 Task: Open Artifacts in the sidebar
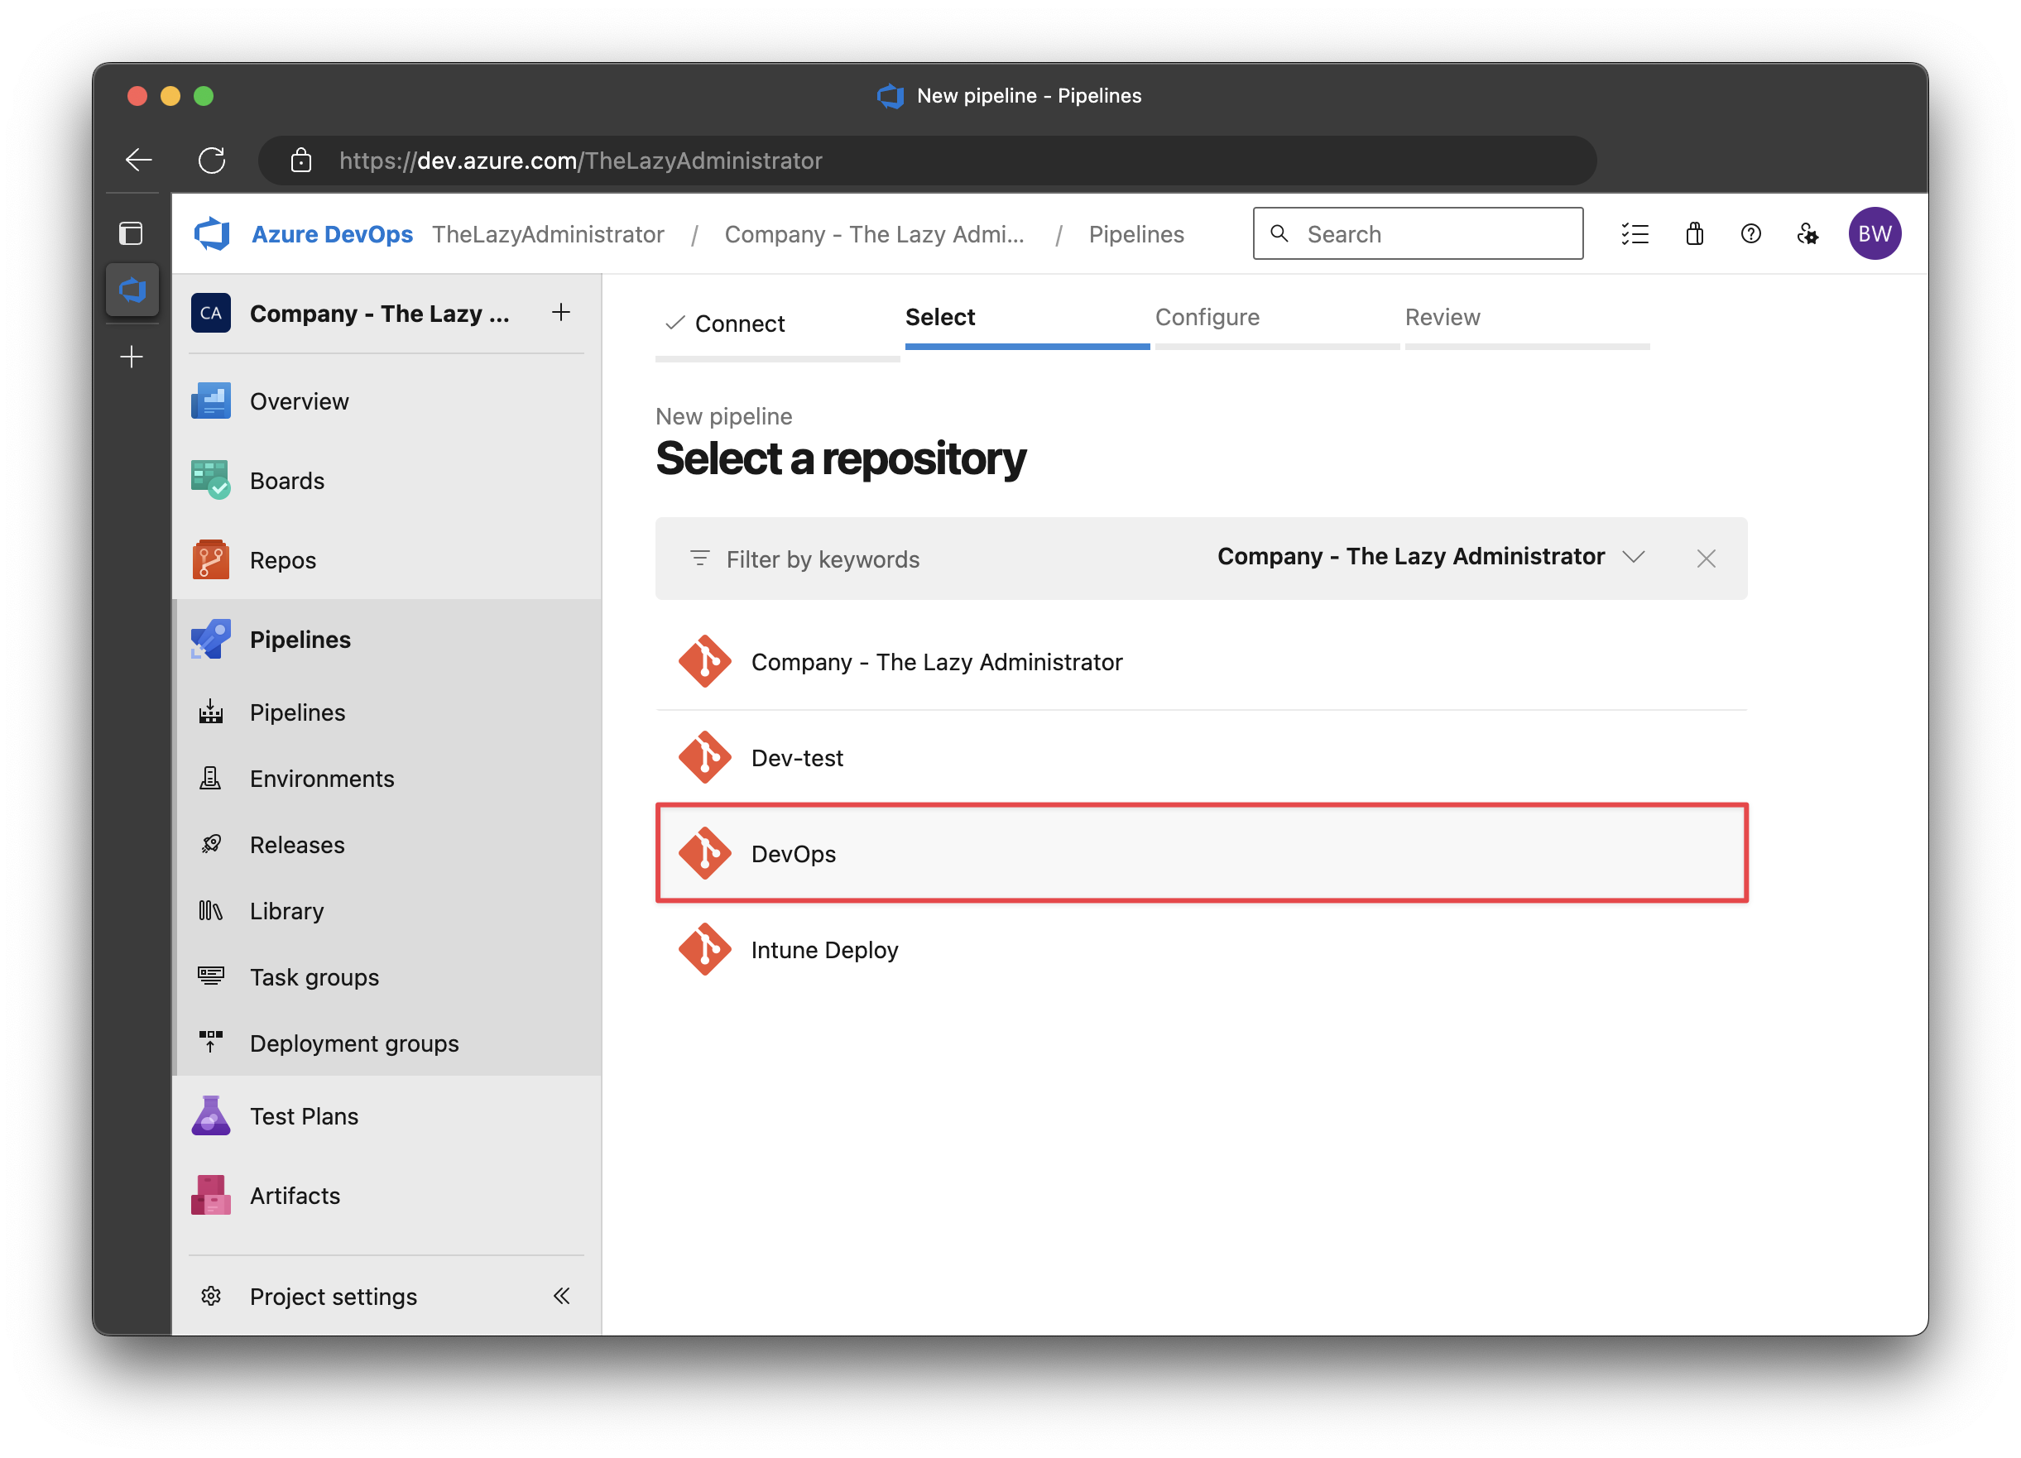click(x=386, y=1196)
